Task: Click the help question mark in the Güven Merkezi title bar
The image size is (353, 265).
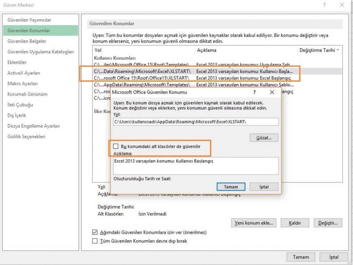Action: 325,5
